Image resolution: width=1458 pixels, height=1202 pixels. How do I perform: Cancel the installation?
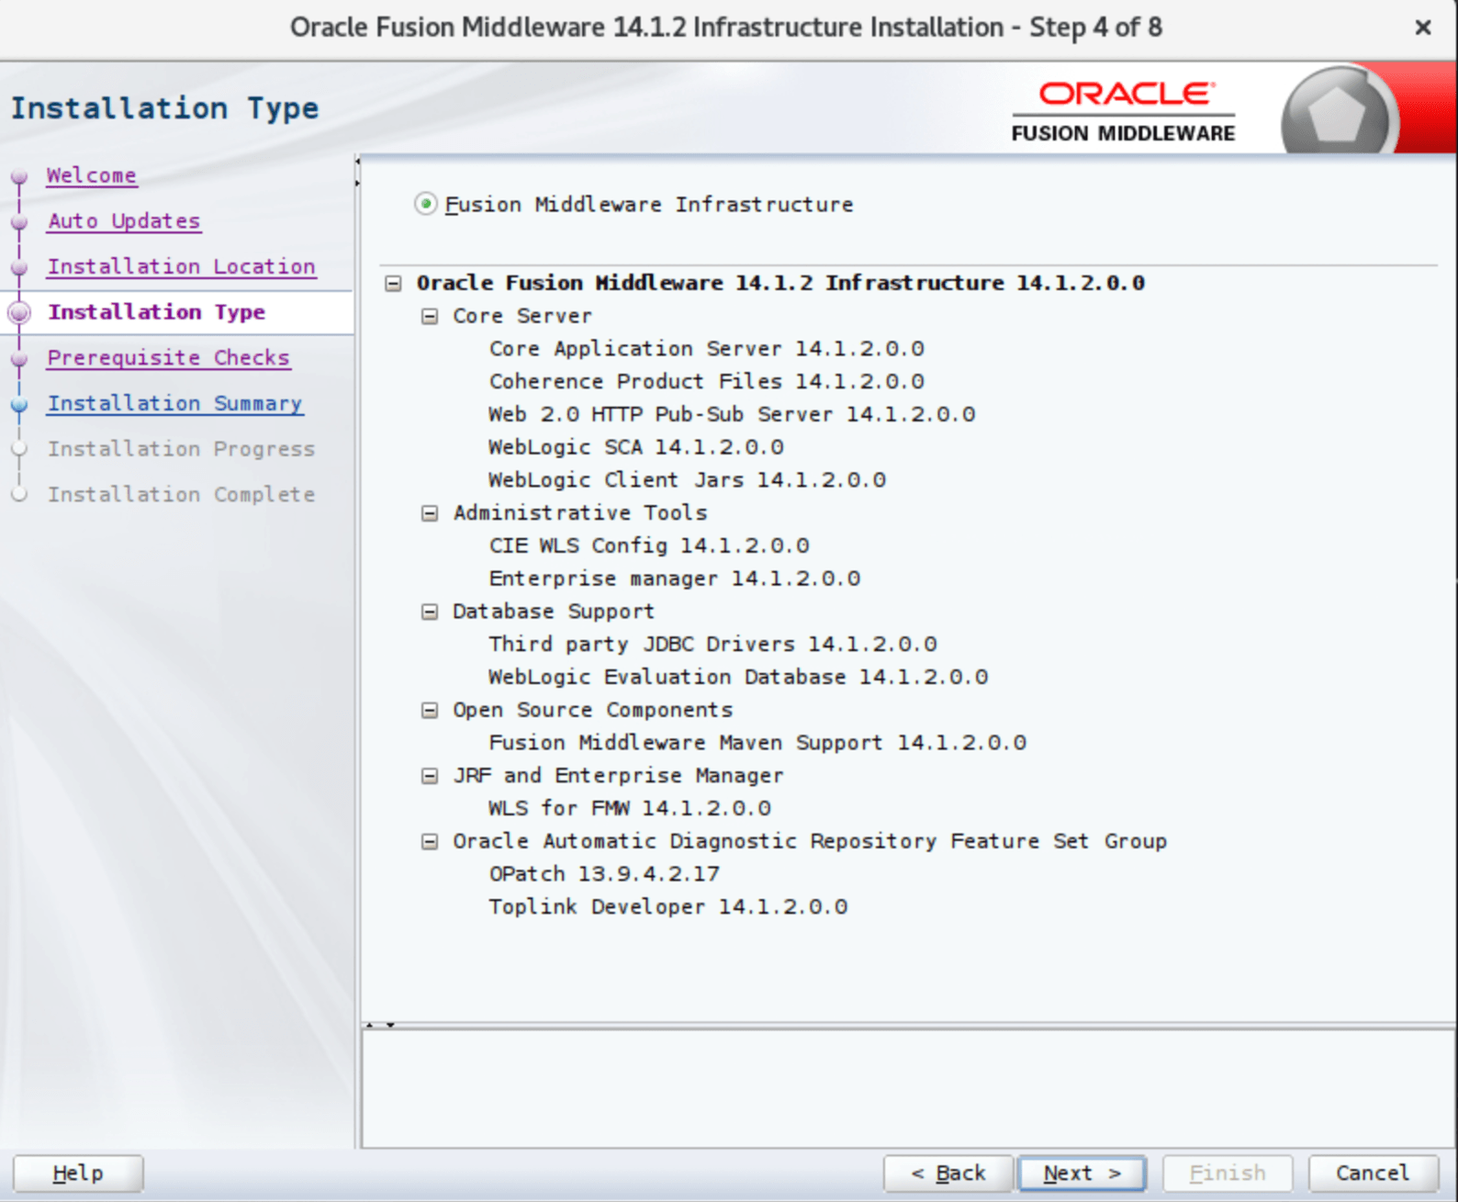pyautogui.click(x=1373, y=1173)
